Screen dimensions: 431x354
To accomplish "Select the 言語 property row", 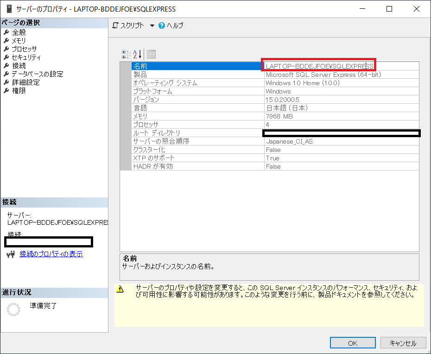I will pos(275,108).
